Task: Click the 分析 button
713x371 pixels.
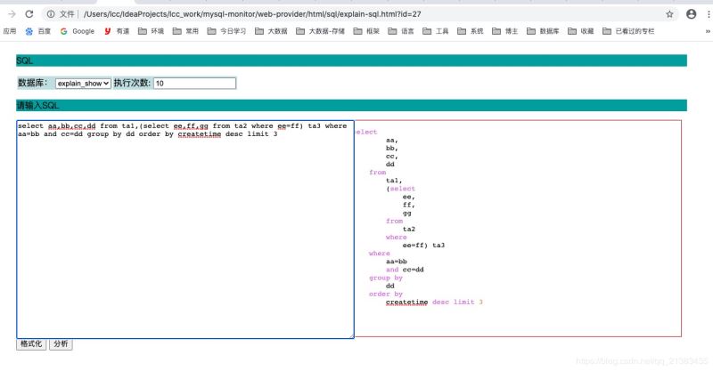Action: 60,344
